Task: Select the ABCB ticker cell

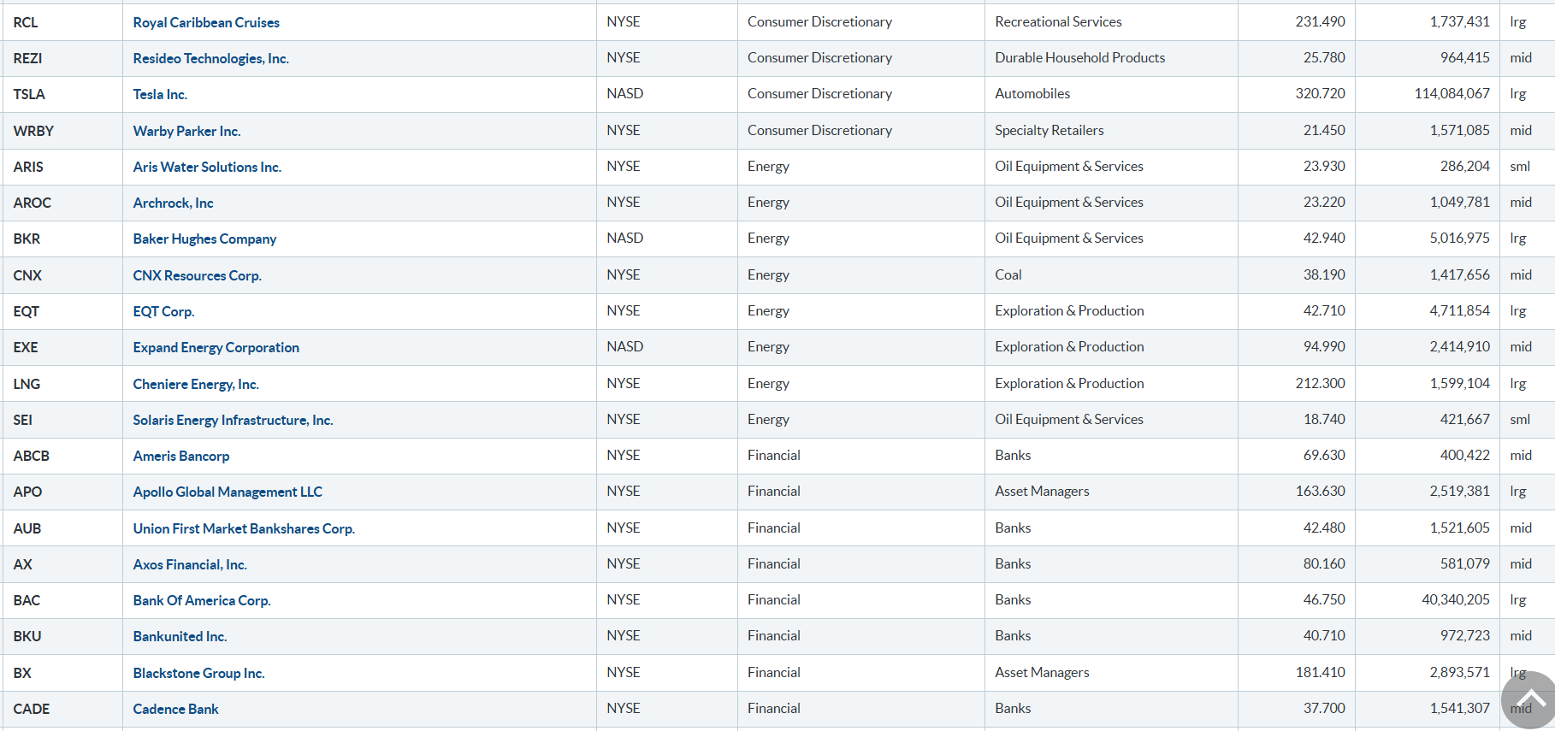Action: pyautogui.click(x=62, y=456)
